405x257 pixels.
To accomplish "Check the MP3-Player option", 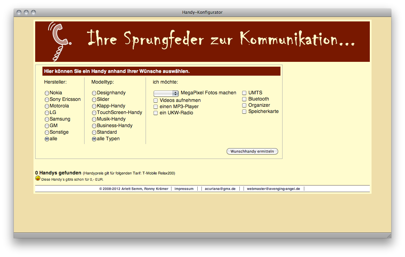I will click(x=156, y=107).
